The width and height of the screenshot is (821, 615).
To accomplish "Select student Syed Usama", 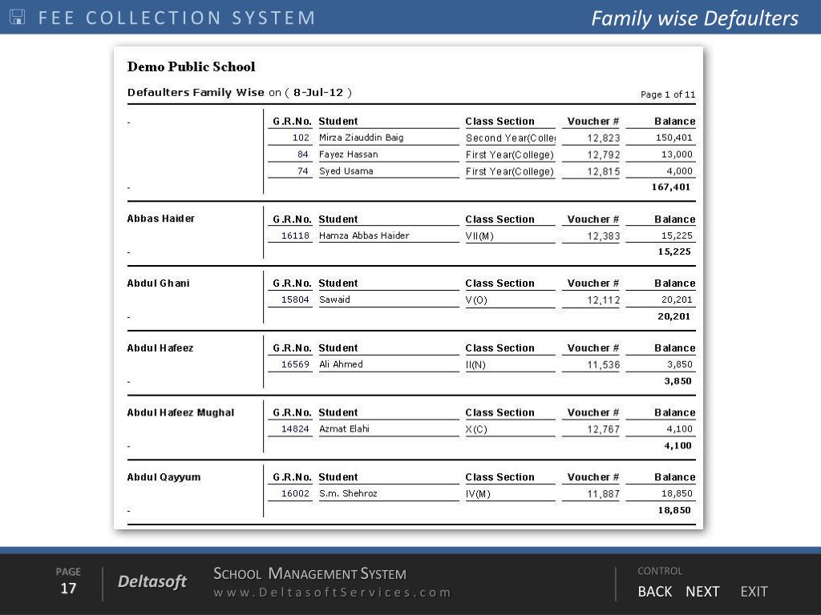I will [x=346, y=171].
